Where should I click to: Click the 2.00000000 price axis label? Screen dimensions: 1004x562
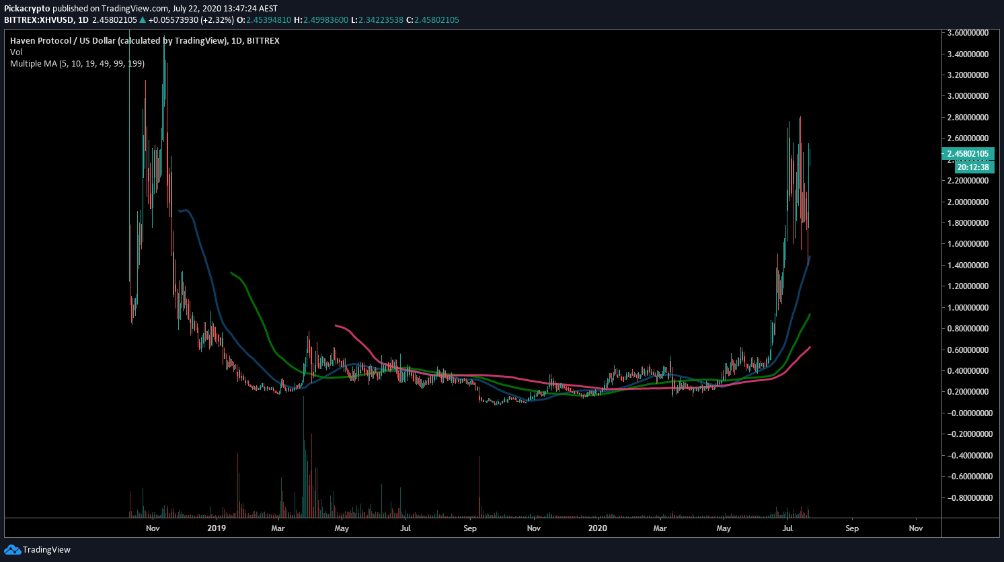click(x=968, y=202)
